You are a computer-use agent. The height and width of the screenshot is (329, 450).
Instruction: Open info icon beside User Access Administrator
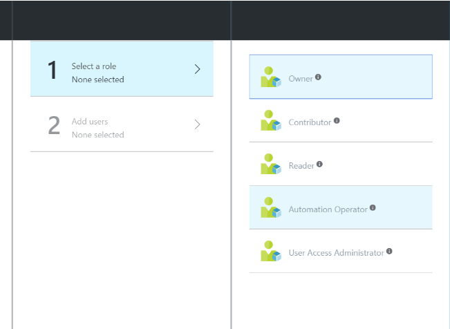(x=389, y=251)
